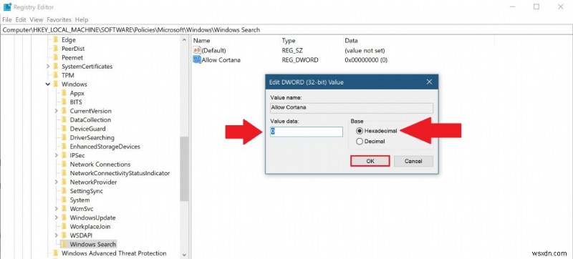The width and height of the screenshot is (573, 259).
Task: Click the Allow Cortana DWORD value icon
Action: [x=197, y=59]
